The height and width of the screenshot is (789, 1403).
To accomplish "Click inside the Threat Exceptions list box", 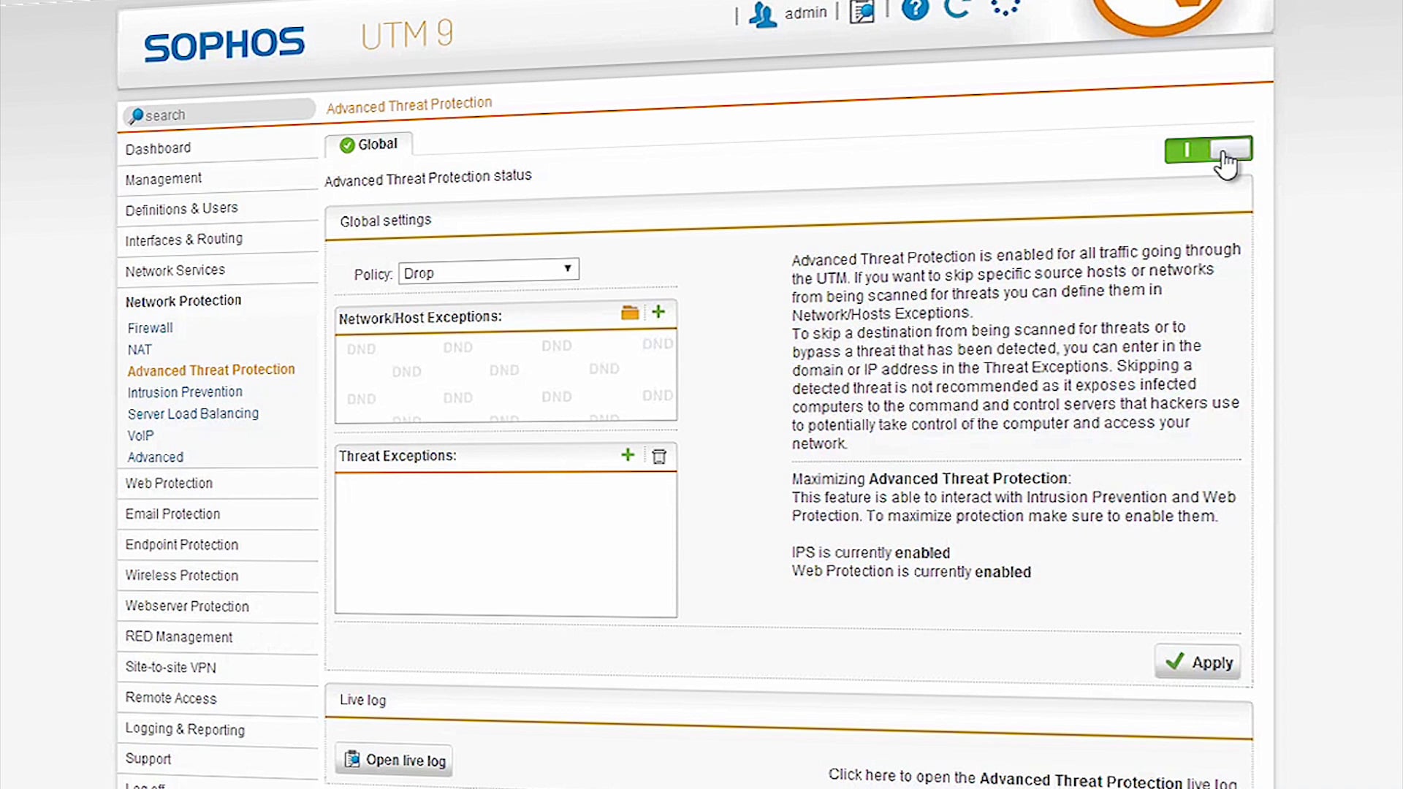I will (506, 544).
